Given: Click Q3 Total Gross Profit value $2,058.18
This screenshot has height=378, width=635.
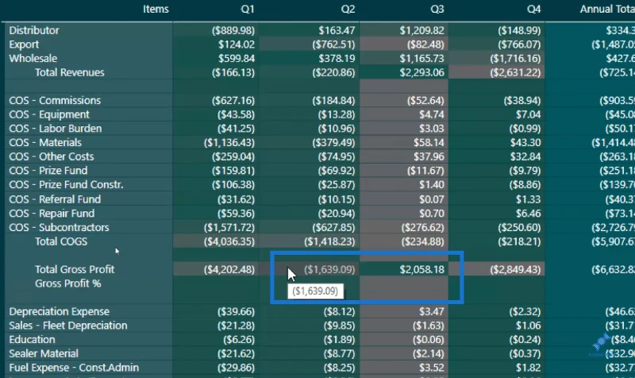Looking at the screenshot, I should 421,269.
